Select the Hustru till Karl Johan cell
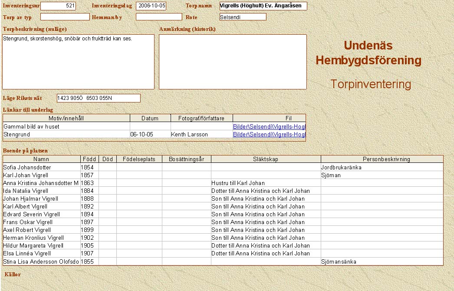This screenshot has height=291, width=454. [x=265, y=183]
